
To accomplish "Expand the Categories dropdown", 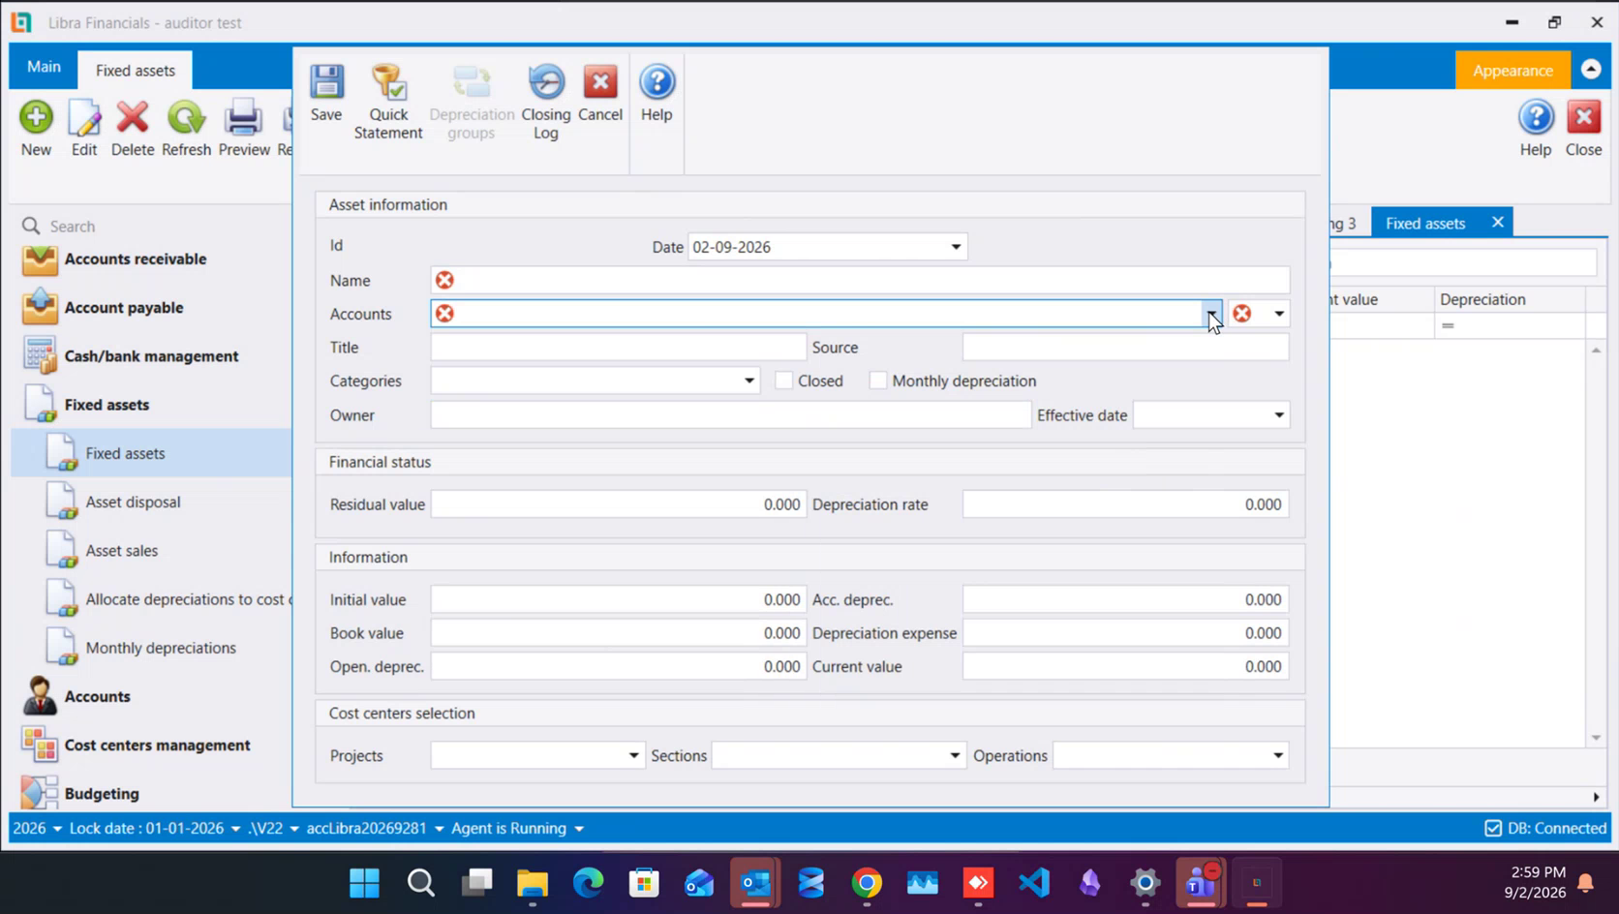I will pos(749,381).
